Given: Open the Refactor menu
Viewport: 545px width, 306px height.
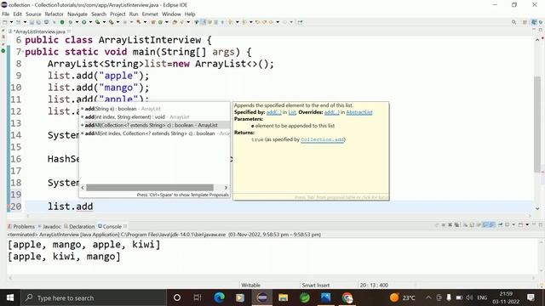Looking at the screenshot, I should [x=54, y=14].
